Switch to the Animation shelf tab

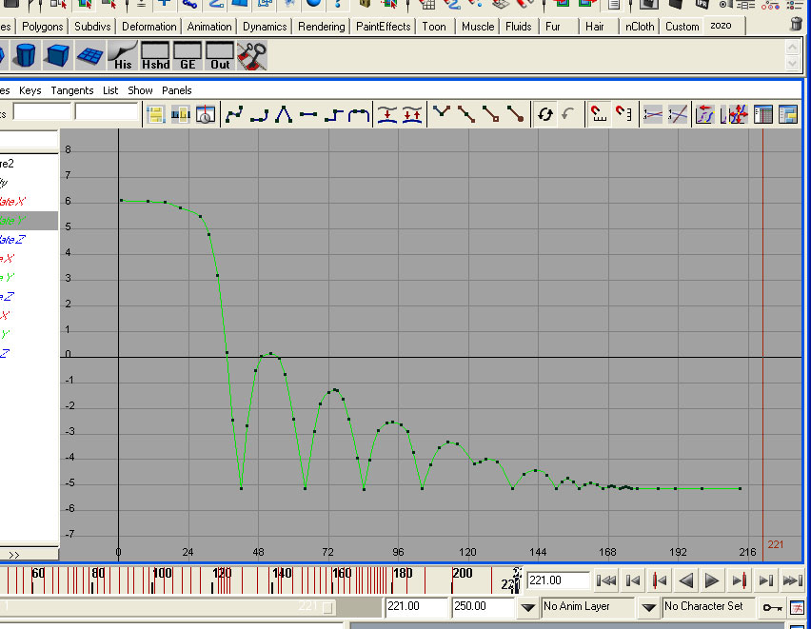coord(209,27)
